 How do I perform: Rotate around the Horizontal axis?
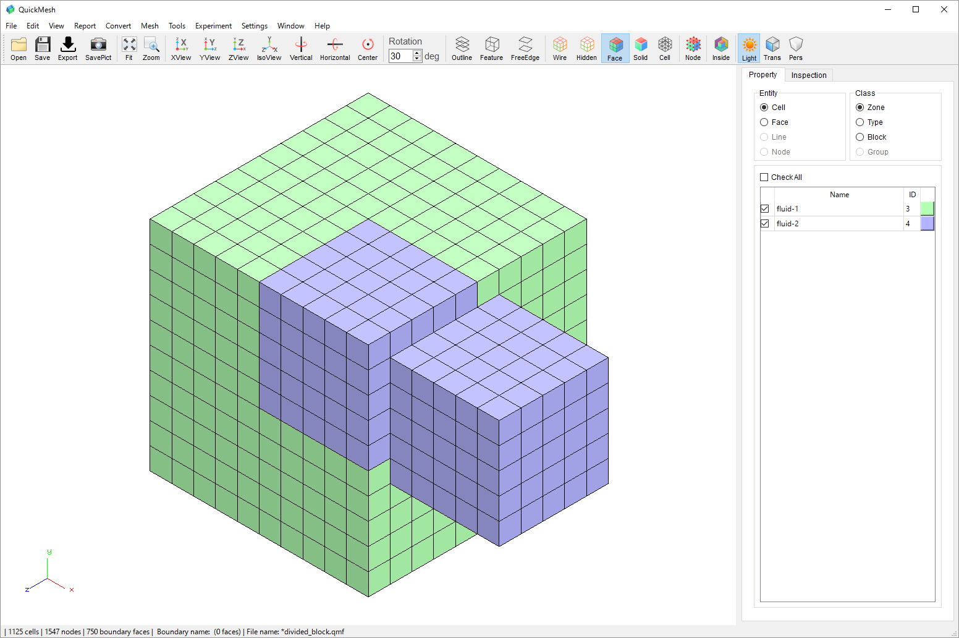(x=335, y=48)
